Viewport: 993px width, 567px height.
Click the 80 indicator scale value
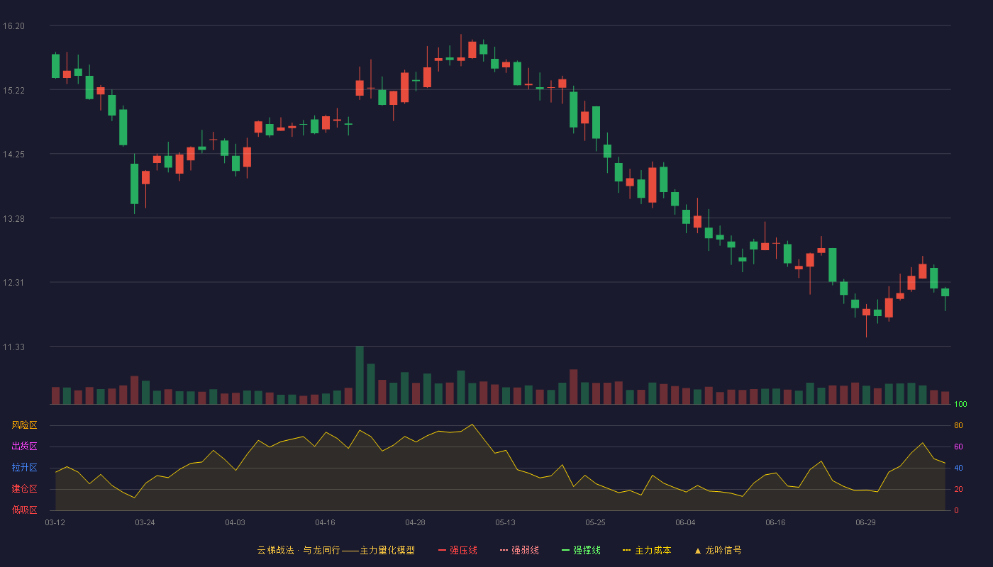(x=958, y=425)
